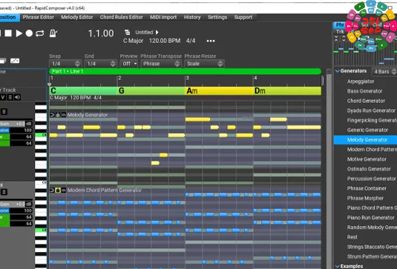The width and height of the screenshot is (397, 269).
Task: Start playback with the play button
Action: 19,33
